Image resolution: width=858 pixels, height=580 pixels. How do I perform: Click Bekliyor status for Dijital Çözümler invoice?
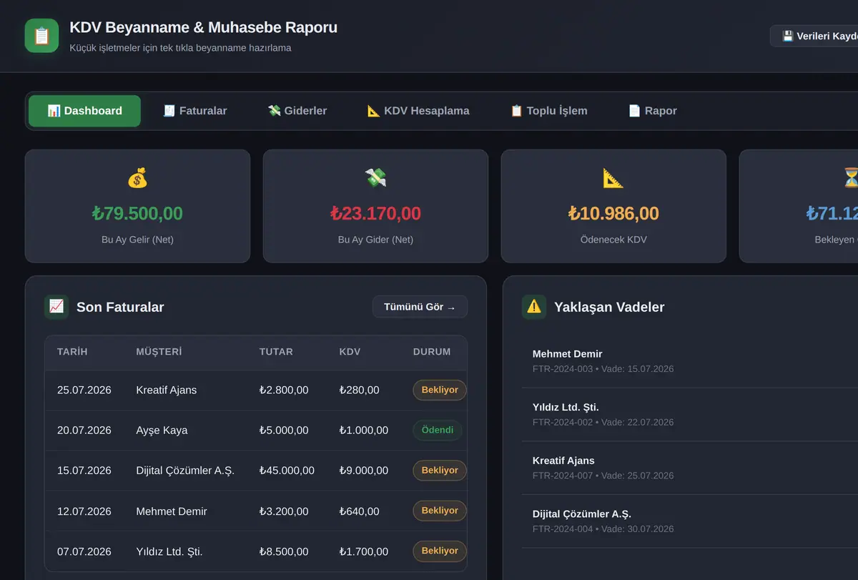tap(440, 470)
